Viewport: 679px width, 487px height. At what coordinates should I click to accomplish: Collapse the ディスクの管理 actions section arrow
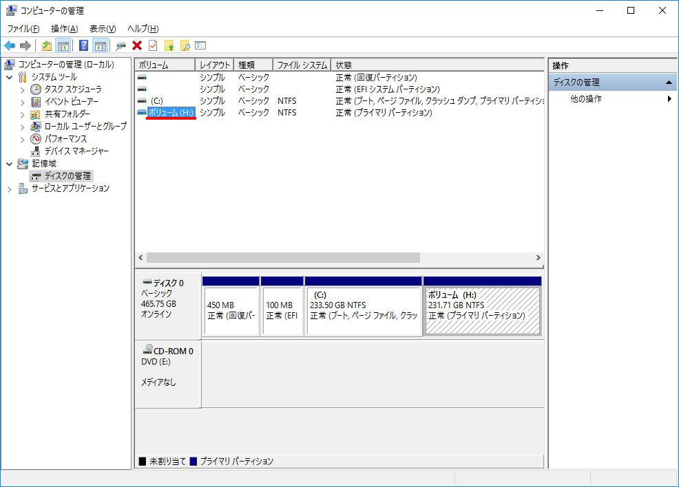click(669, 82)
